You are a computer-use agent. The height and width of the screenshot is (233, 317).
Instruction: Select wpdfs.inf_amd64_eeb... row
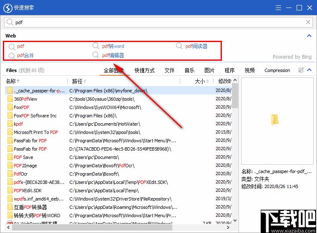pyautogui.click(x=118, y=199)
